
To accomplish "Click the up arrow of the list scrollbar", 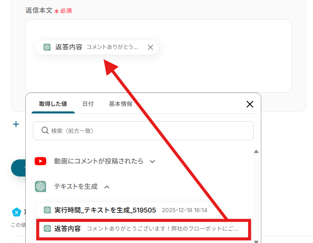I will pyautogui.click(x=256, y=151).
